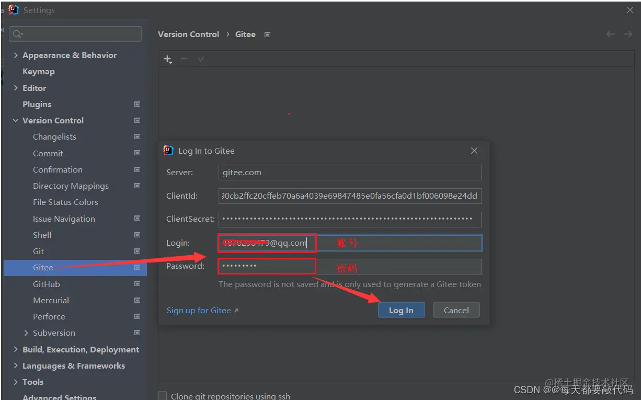Select Git settings item
The width and height of the screenshot is (641, 400).
(38, 251)
